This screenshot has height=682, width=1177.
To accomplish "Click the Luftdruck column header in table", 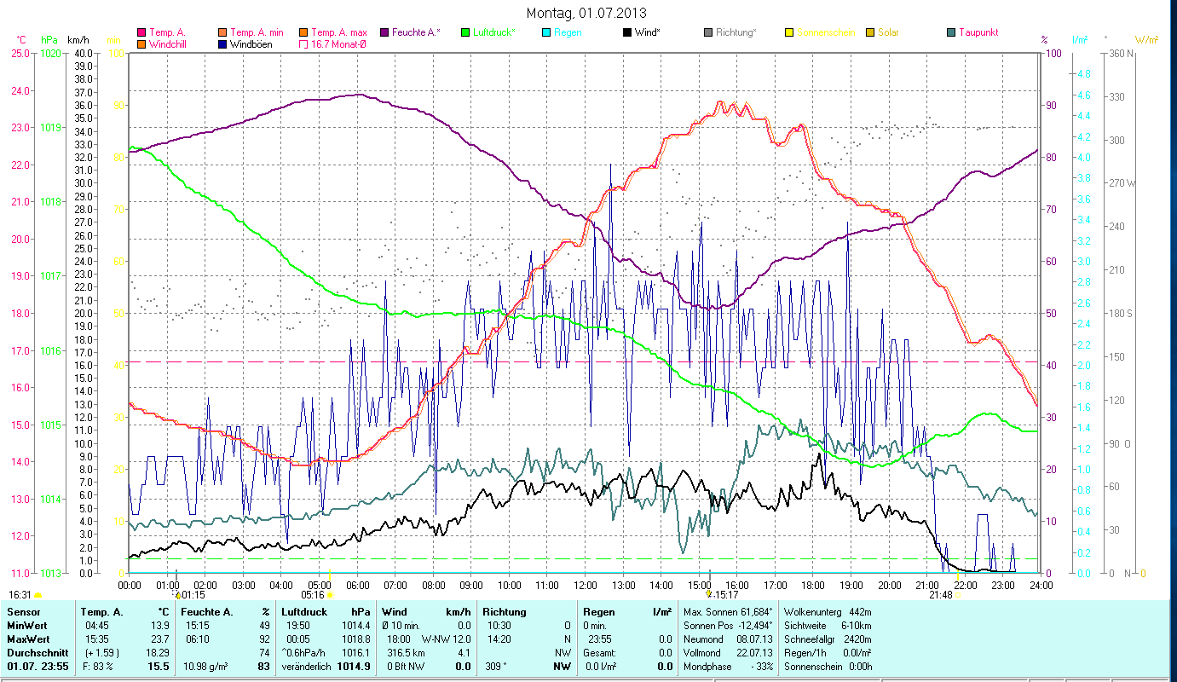I will click(x=304, y=612).
